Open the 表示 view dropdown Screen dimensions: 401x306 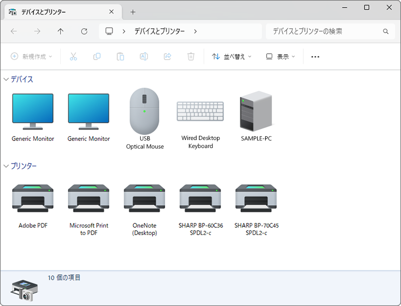click(281, 57)
